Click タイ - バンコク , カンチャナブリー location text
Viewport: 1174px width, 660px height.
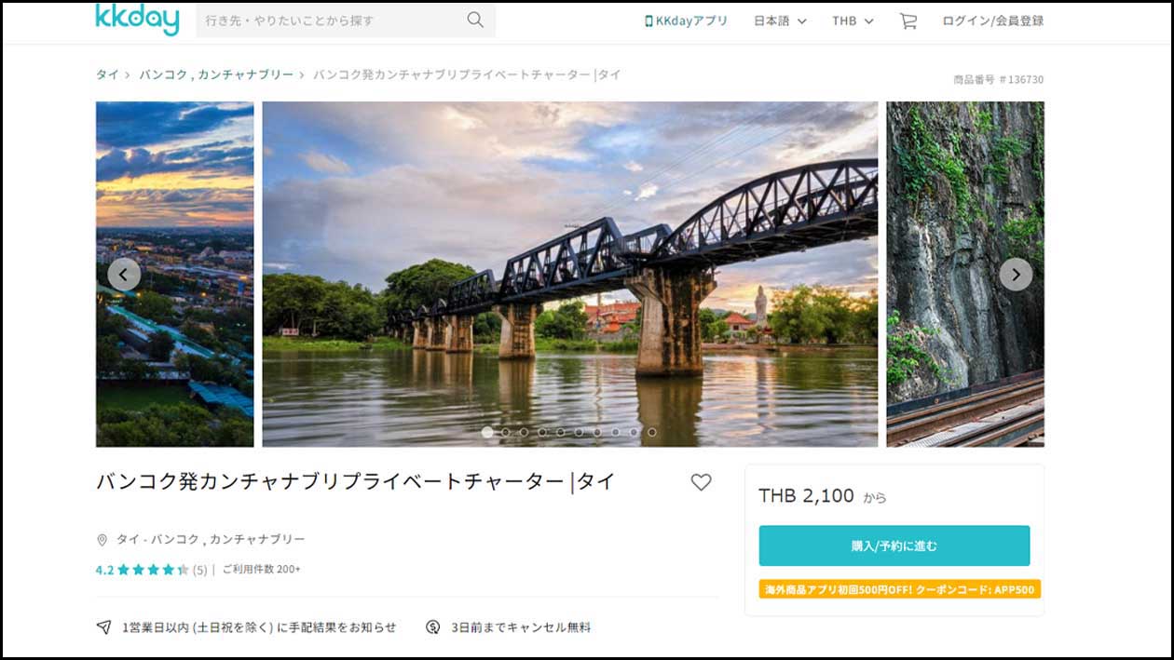211,540
